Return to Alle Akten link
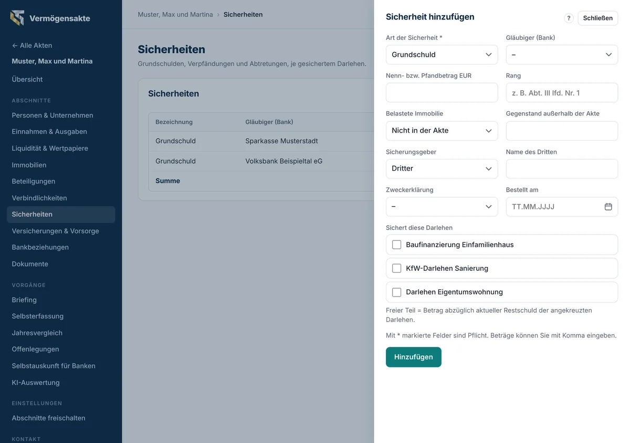The image size is (630, 443). click(x=32, y=45)
